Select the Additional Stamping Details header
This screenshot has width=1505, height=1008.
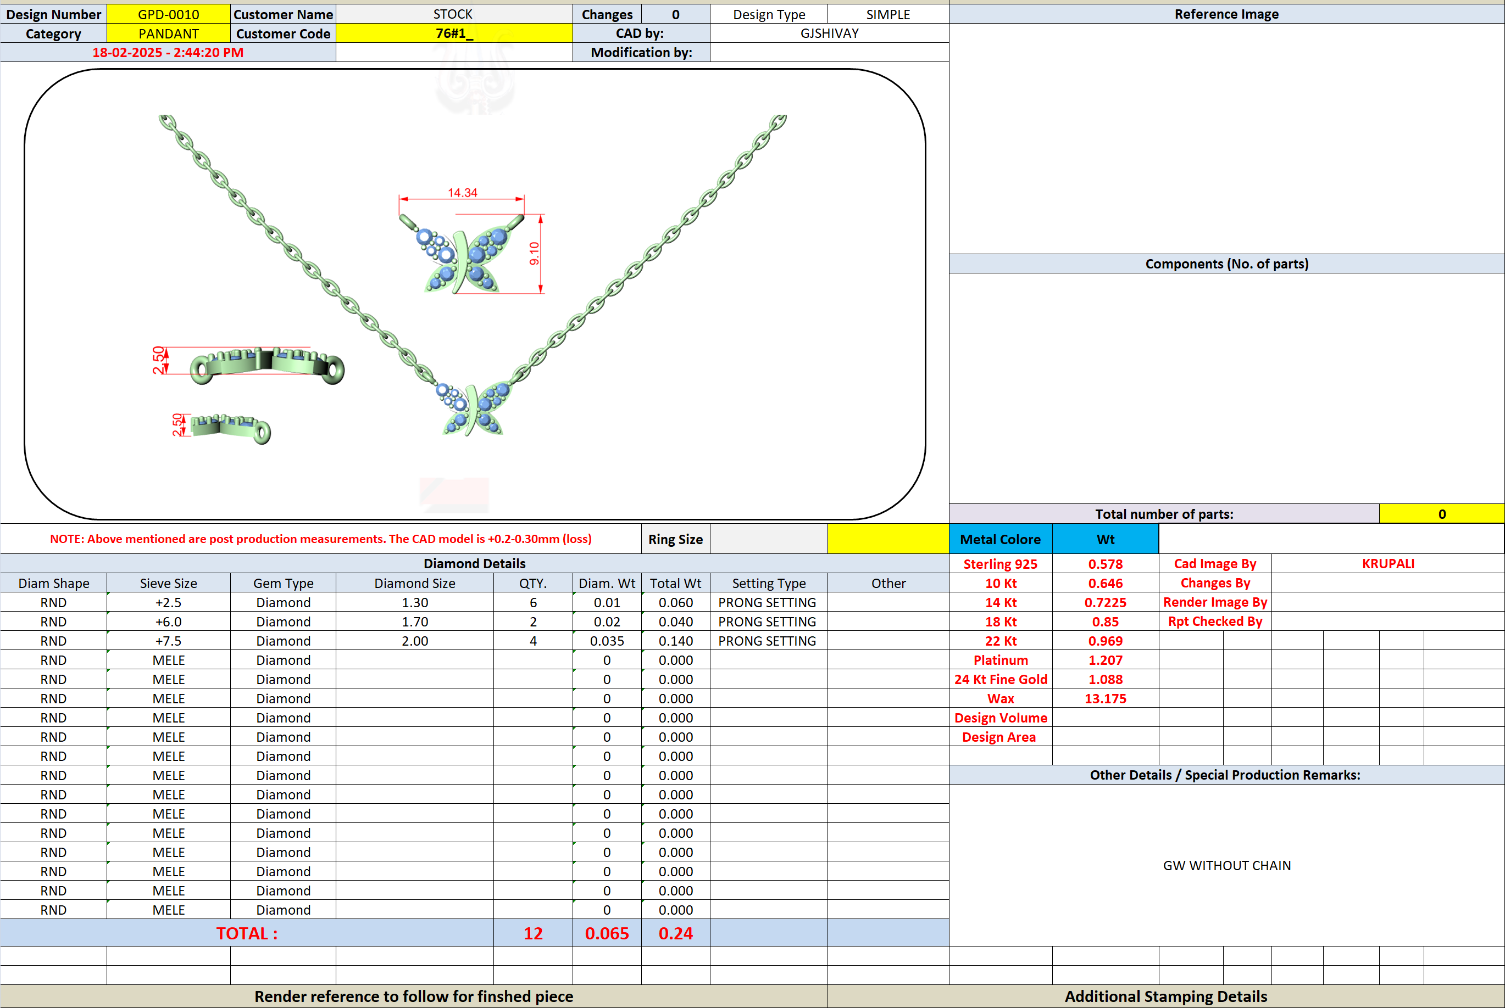(1166, 996)
